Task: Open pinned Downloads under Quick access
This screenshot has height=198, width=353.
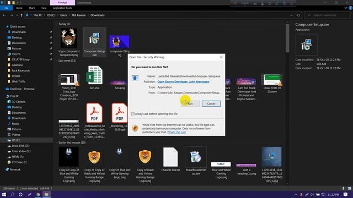Action: 19,32
